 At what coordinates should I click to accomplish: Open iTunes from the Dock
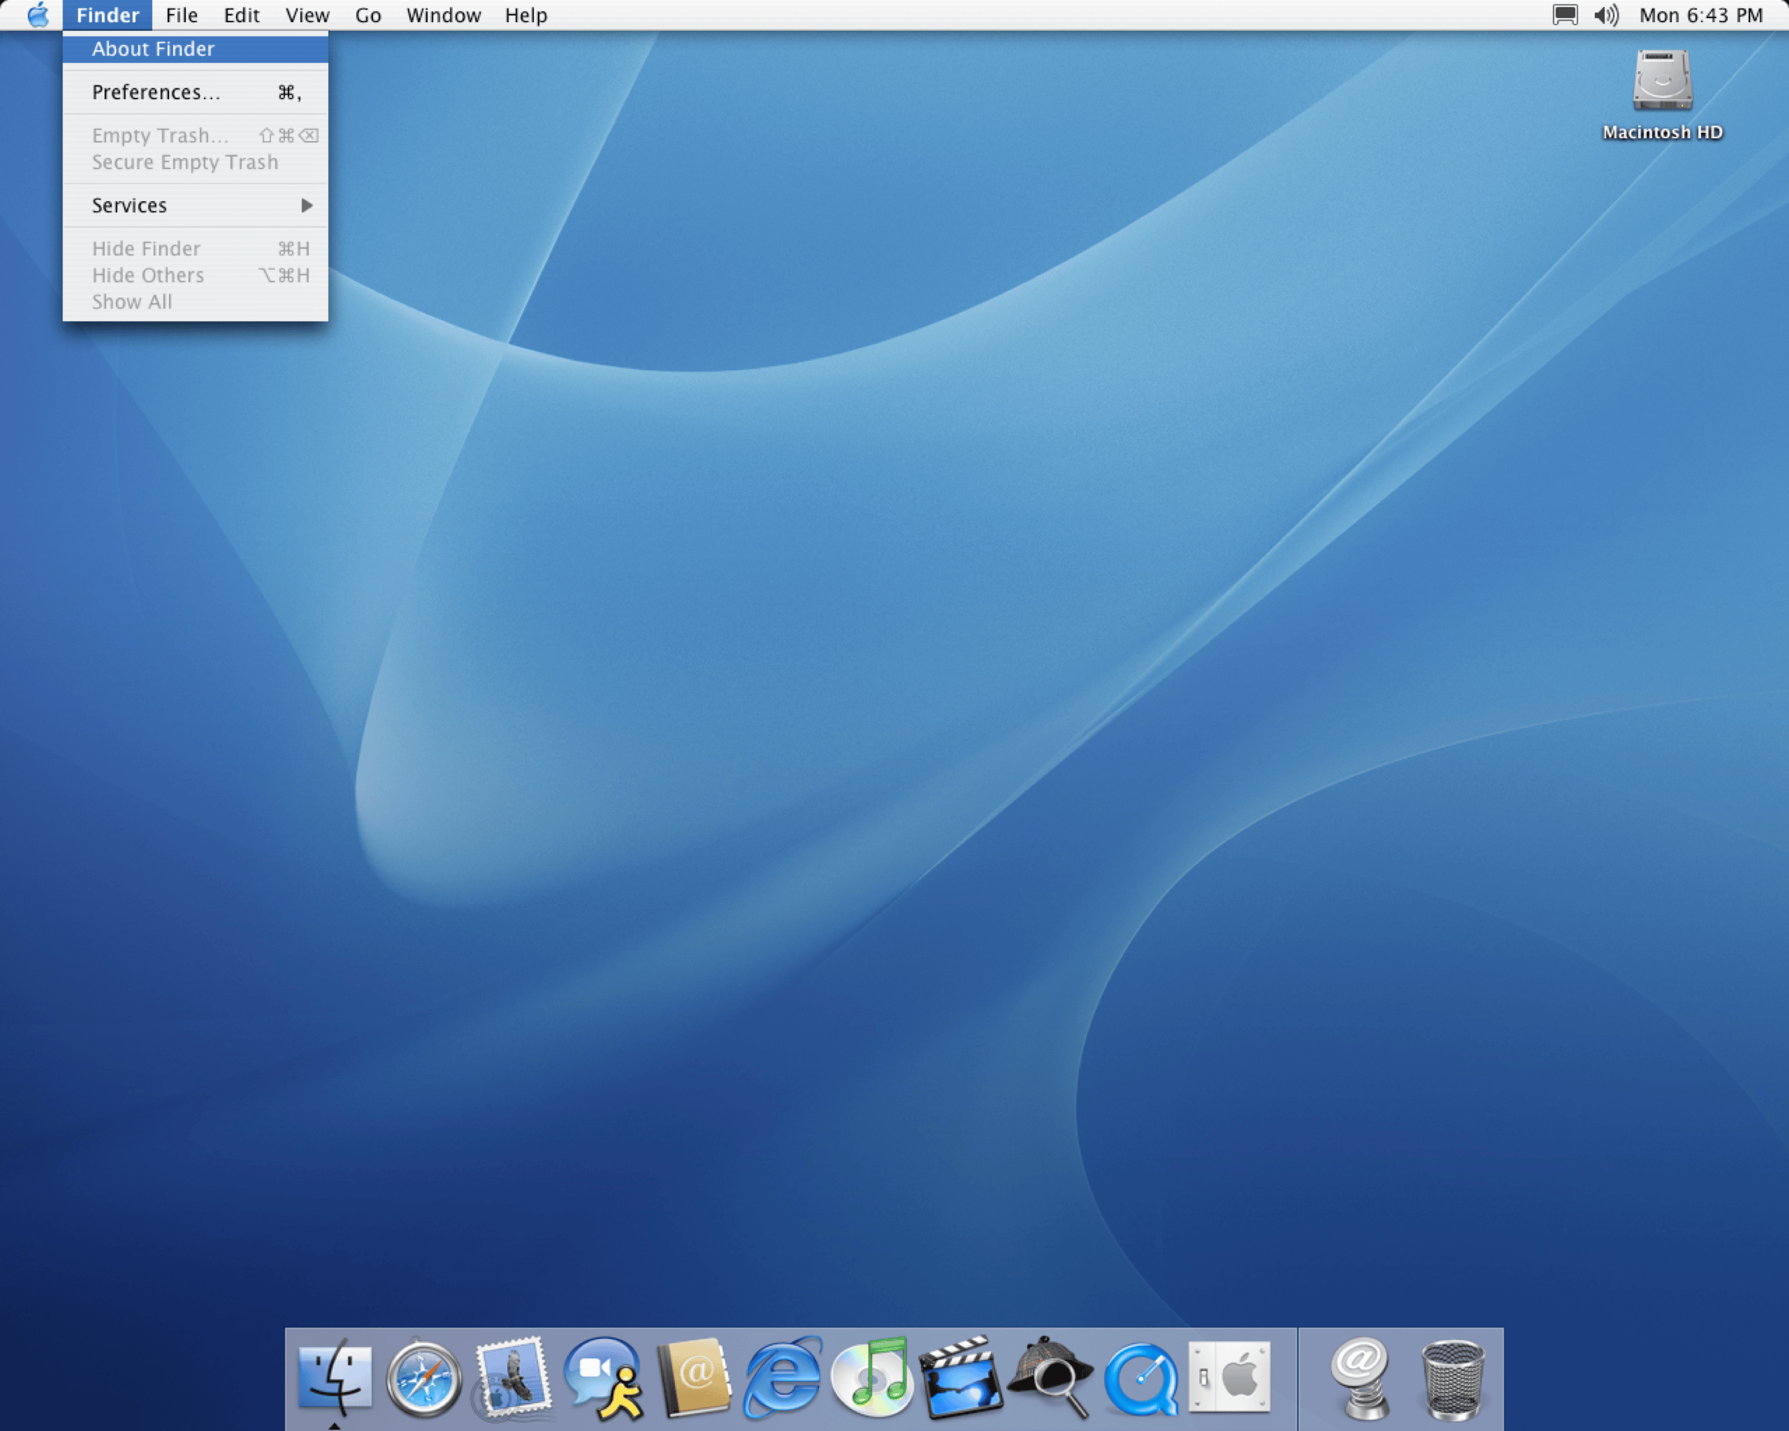872,1377
